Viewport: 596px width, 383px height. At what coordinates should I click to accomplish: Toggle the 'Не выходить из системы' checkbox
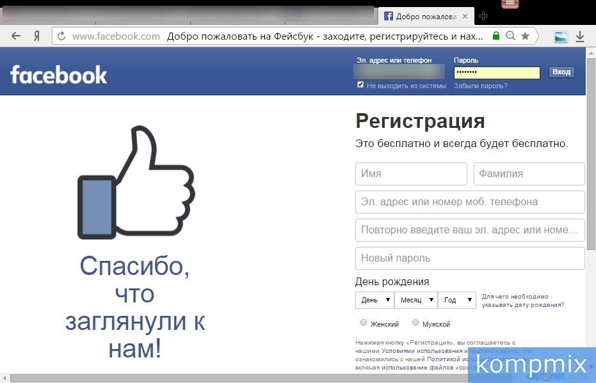tap(360, 84)
